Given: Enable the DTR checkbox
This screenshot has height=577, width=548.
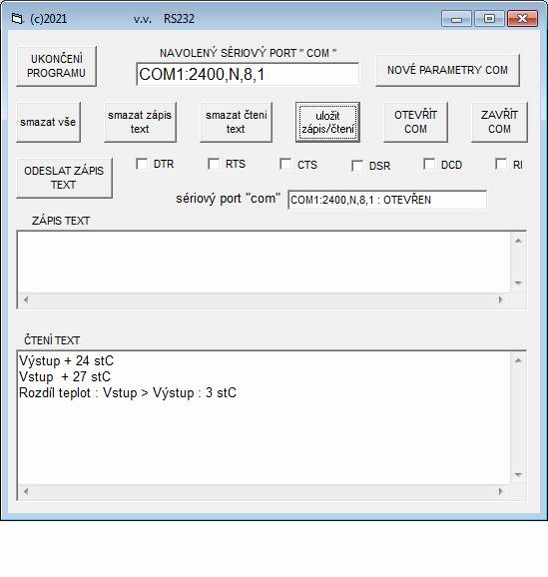Looking at the screenshot, I should click(142, 164).
